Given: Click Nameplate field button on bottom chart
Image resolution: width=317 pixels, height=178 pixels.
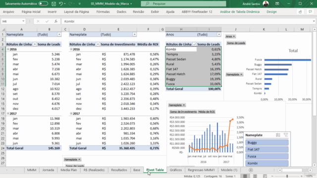Looking at the screenshot, I should (72, 159).
